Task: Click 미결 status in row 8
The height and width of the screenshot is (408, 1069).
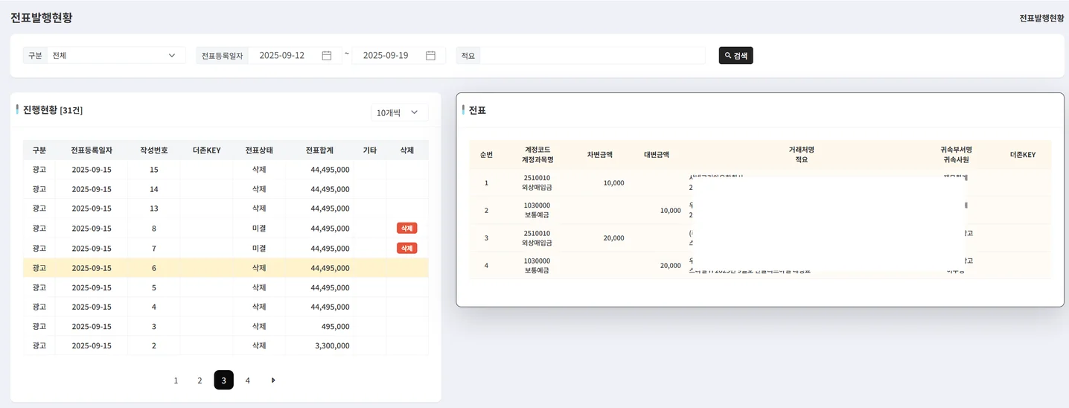Action: pos(259,228)
